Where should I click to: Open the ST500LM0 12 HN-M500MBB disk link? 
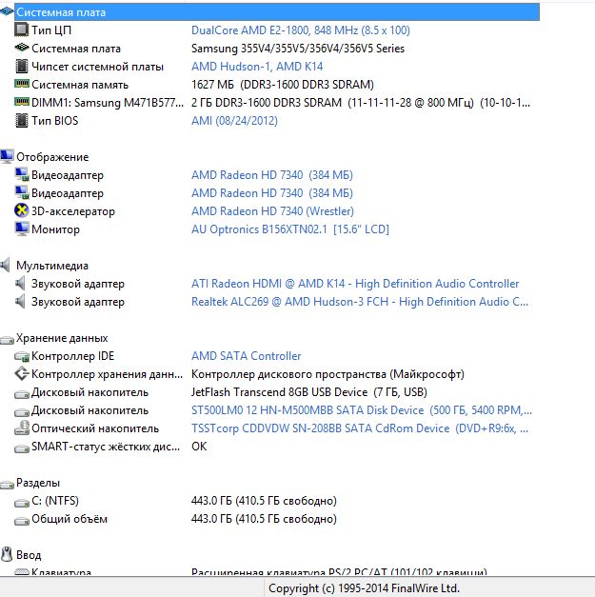pos(362,410)
